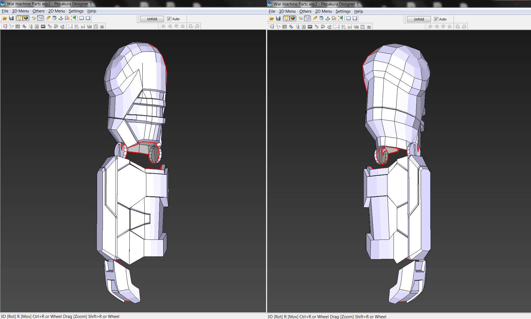The image size is (531, 319).
Task: Click the blue cylinder icon in left window
Action: 54,18
